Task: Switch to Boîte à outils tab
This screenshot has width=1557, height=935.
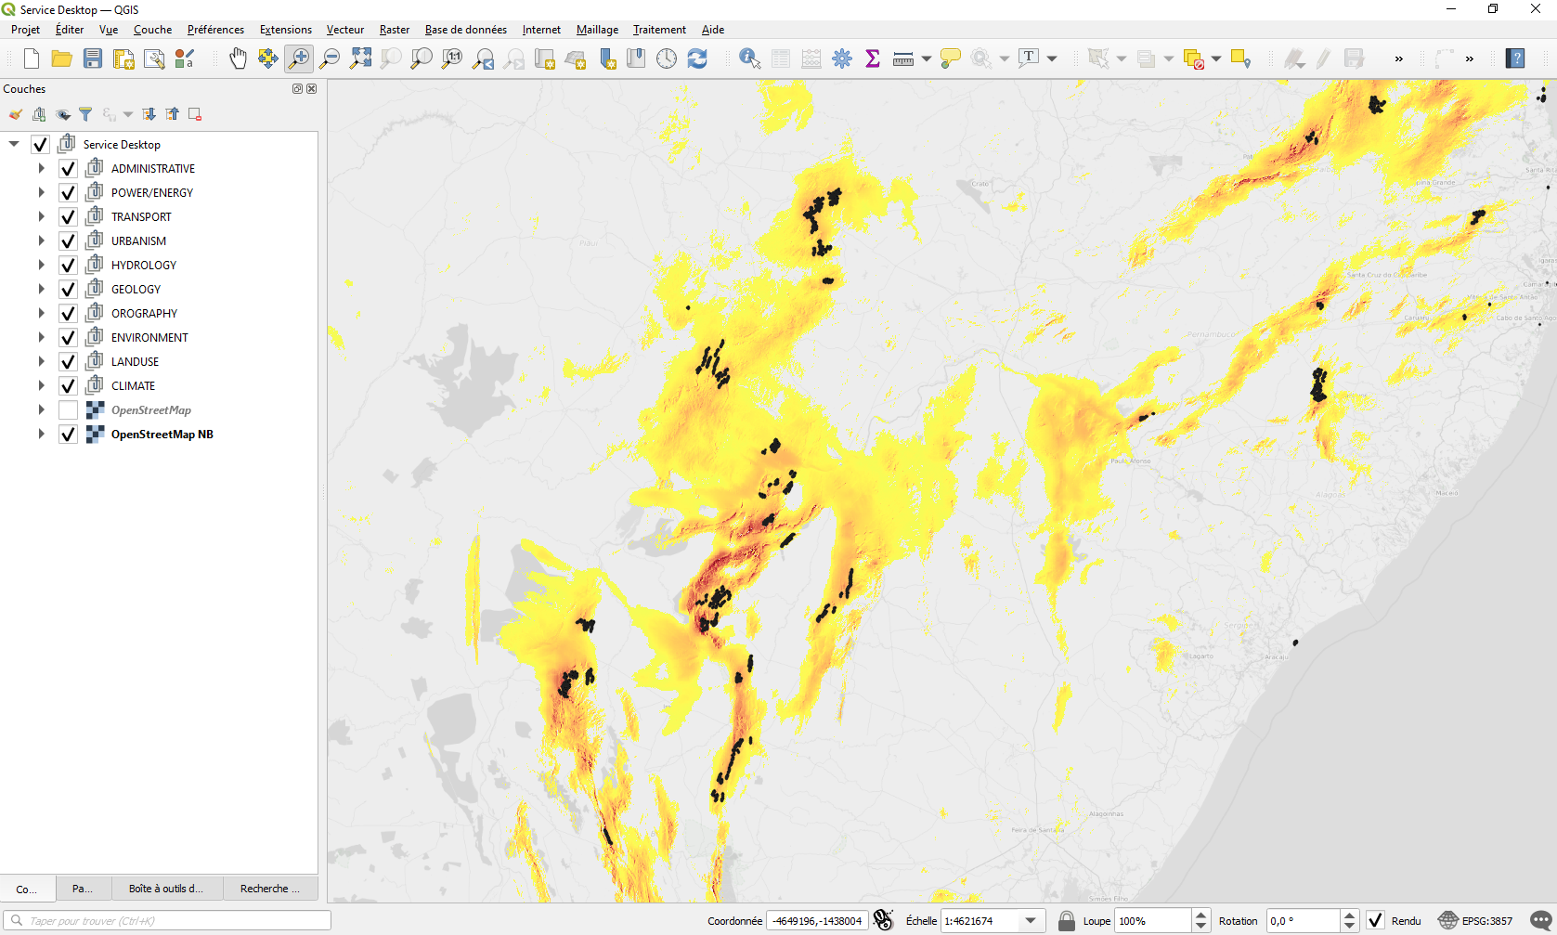Action: tap(167, 889)
